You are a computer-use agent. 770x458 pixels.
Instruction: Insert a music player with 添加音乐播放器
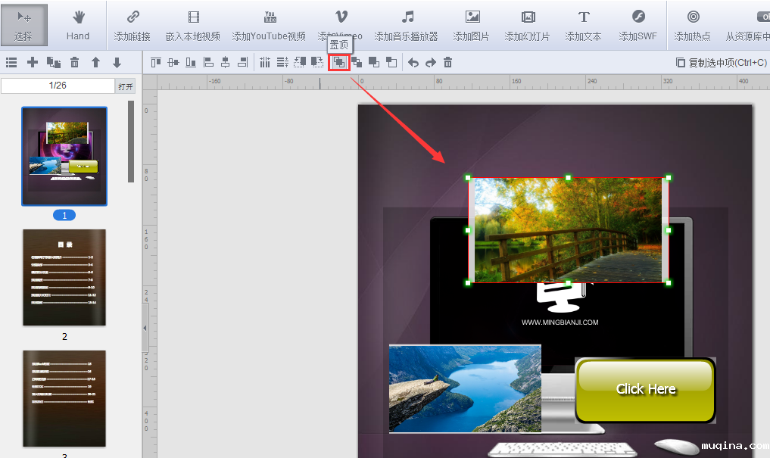tap(407, 25)
